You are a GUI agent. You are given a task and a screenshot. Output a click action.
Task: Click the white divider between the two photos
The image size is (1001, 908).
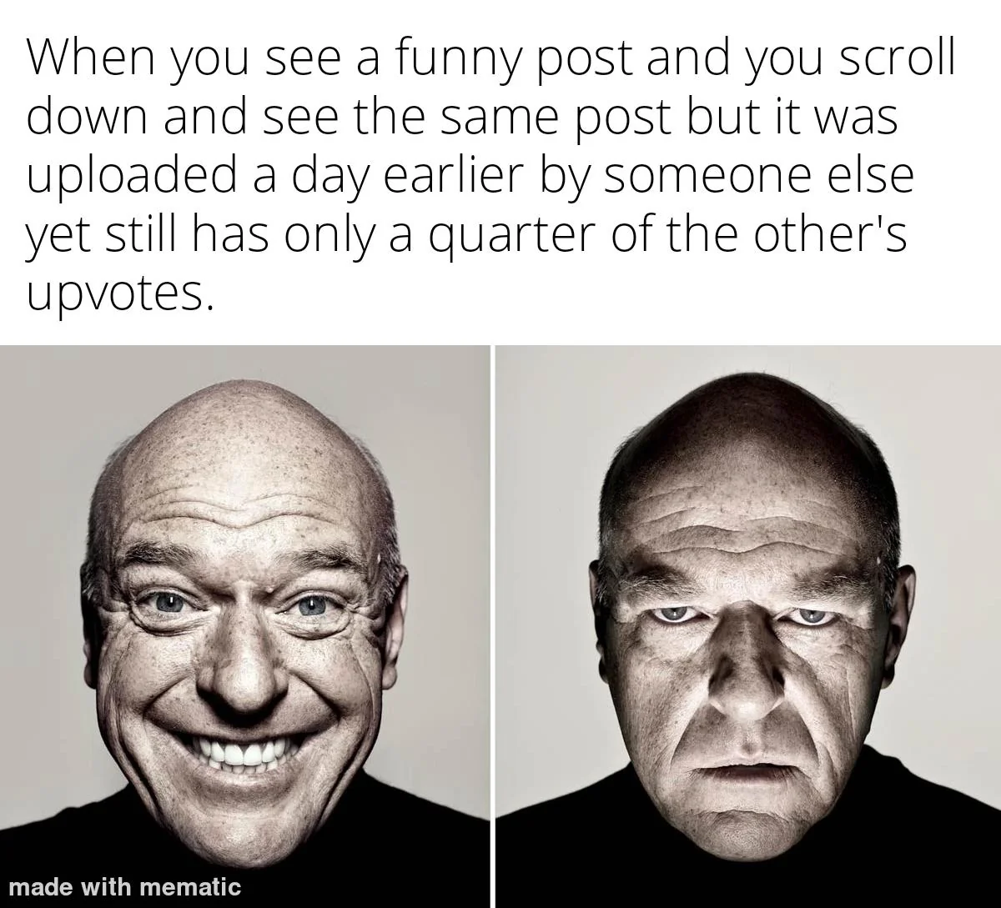[493, 626]
